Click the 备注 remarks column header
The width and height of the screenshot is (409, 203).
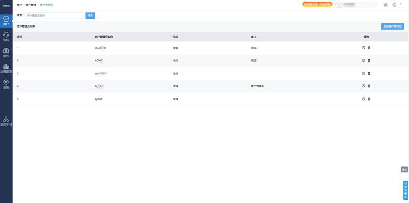click(253, 37)
